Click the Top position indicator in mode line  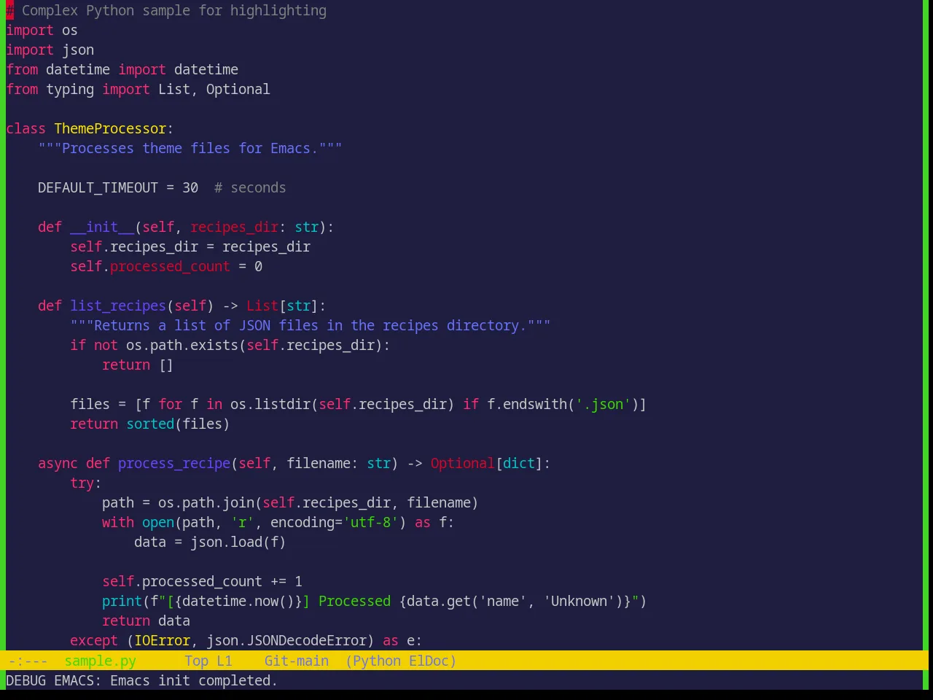point(196,661)
